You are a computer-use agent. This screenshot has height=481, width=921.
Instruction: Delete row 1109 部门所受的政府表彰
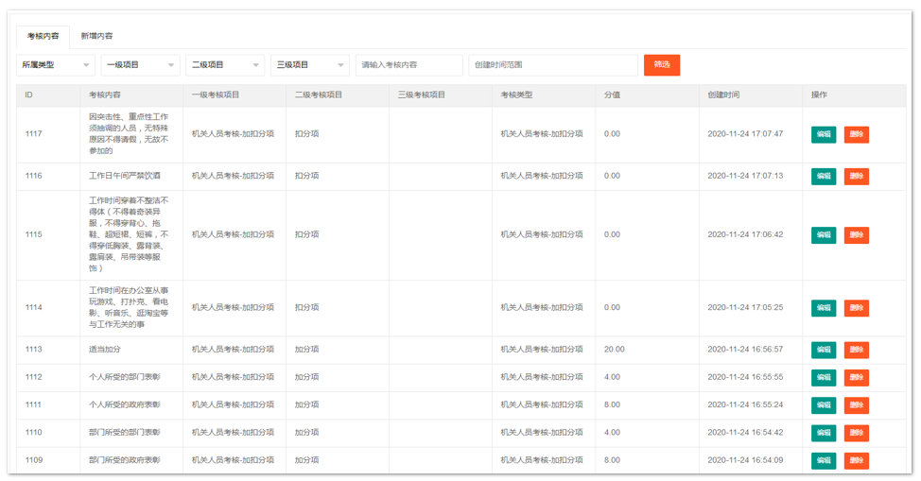856,460
